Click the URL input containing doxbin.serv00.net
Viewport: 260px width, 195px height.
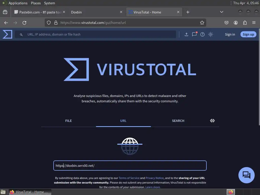130,166
